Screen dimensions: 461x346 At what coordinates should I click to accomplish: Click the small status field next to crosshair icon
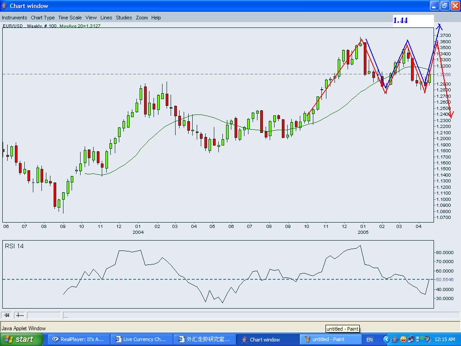click(x=44, y=315)
